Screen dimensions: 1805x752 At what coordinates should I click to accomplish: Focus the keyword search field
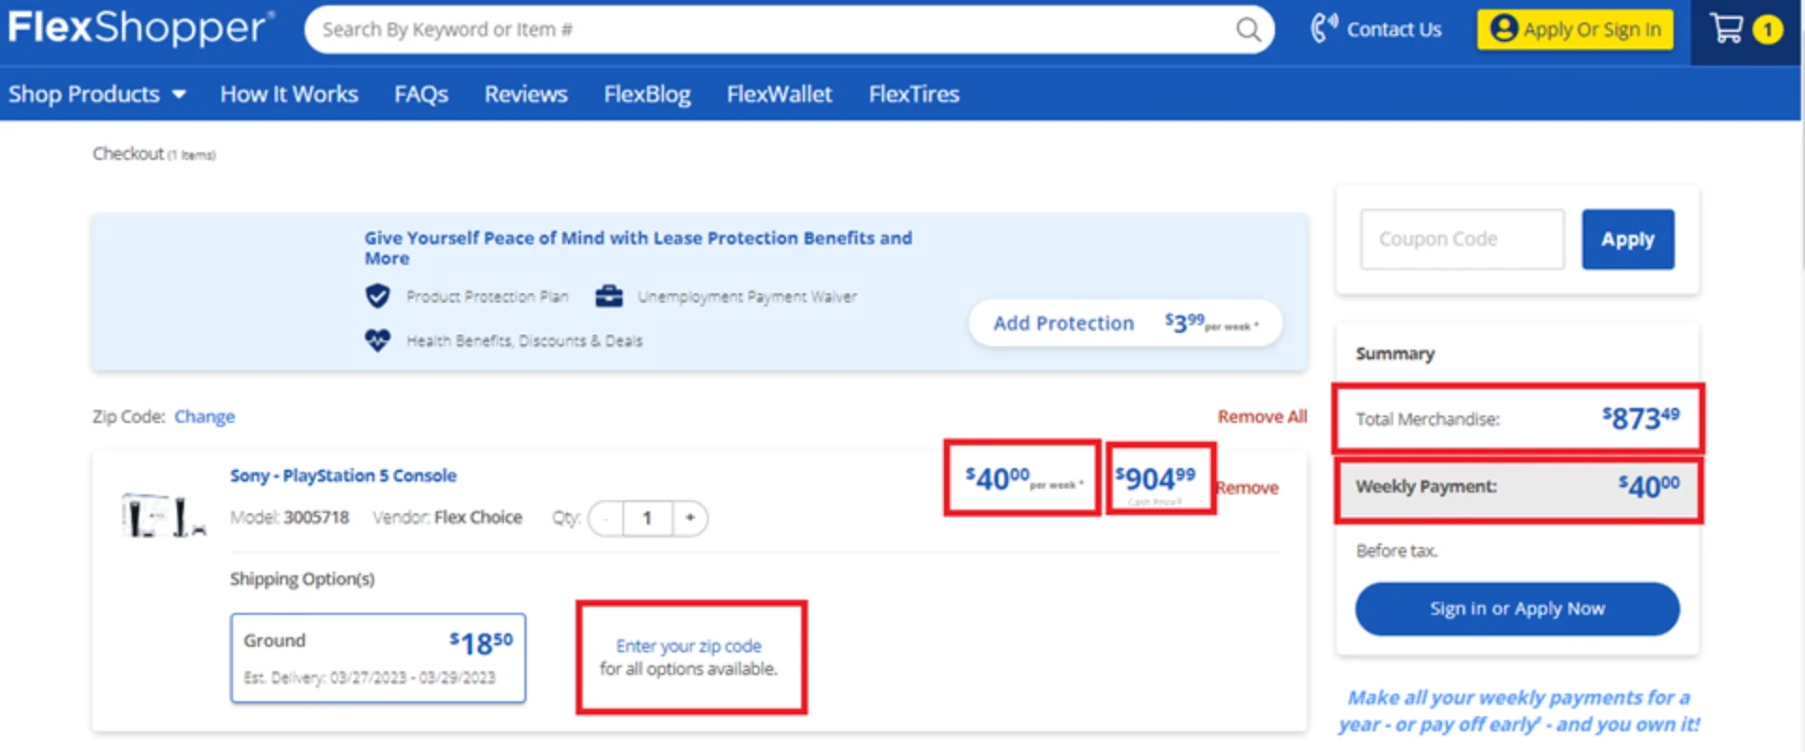pos(771,30)
